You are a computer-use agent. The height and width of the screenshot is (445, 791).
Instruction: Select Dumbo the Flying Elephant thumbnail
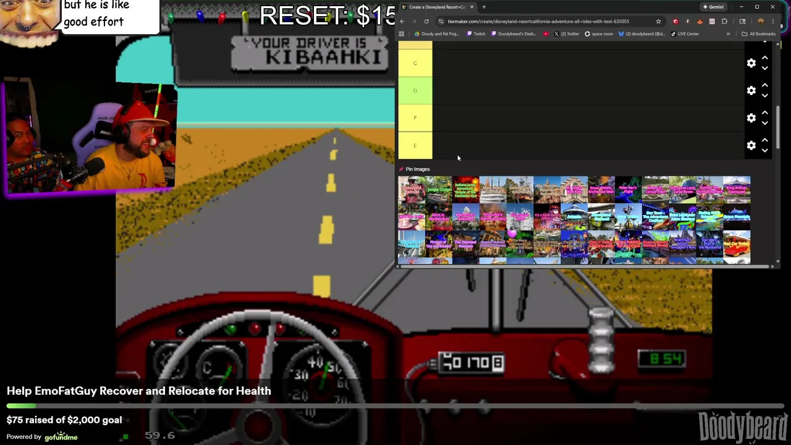pos(710,189)
